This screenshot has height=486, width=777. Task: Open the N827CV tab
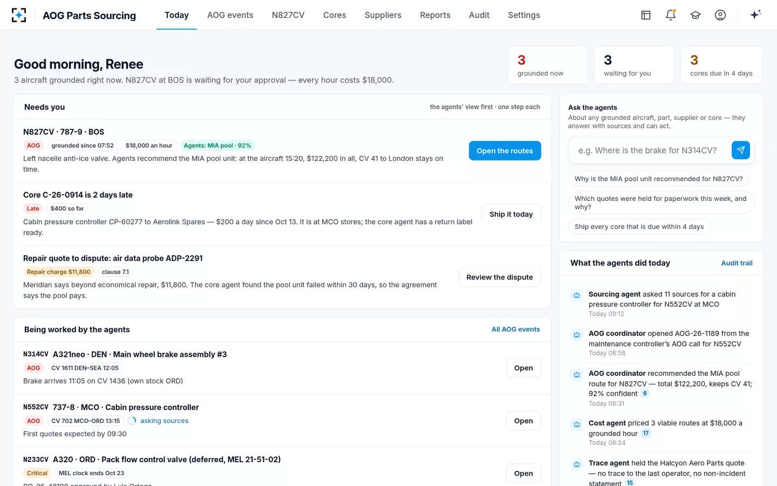click(x=288, y=15)
